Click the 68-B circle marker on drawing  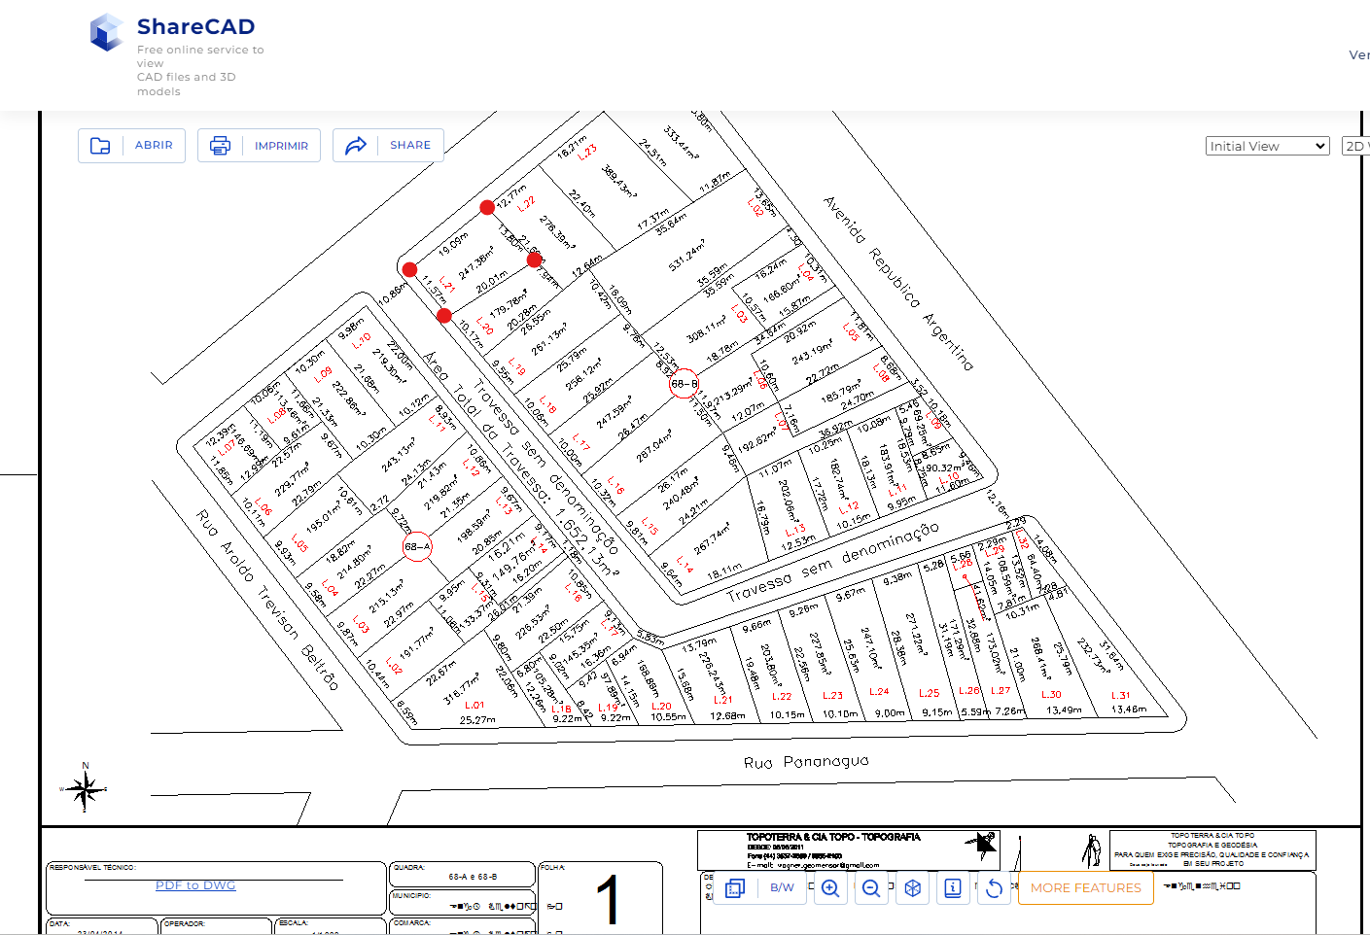click(x=685, y=383)
